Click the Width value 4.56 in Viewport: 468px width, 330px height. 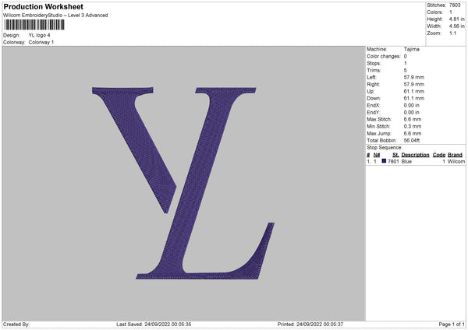pos(456,26)
